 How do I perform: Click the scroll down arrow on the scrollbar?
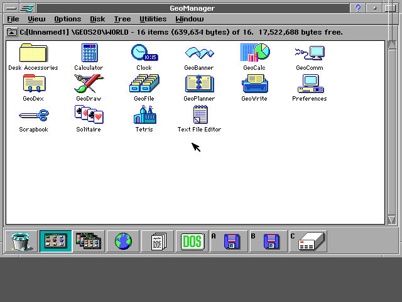(x=392, y=220)
